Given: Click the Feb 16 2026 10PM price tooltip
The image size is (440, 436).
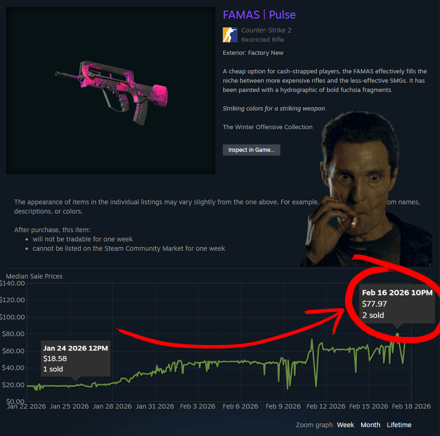Looking at the screenshot, I should pyautogui.click(x=397, y=304).
